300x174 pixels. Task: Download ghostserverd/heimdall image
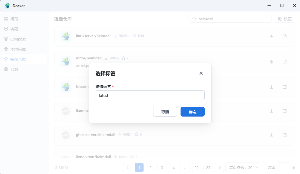tap(271, 135)
